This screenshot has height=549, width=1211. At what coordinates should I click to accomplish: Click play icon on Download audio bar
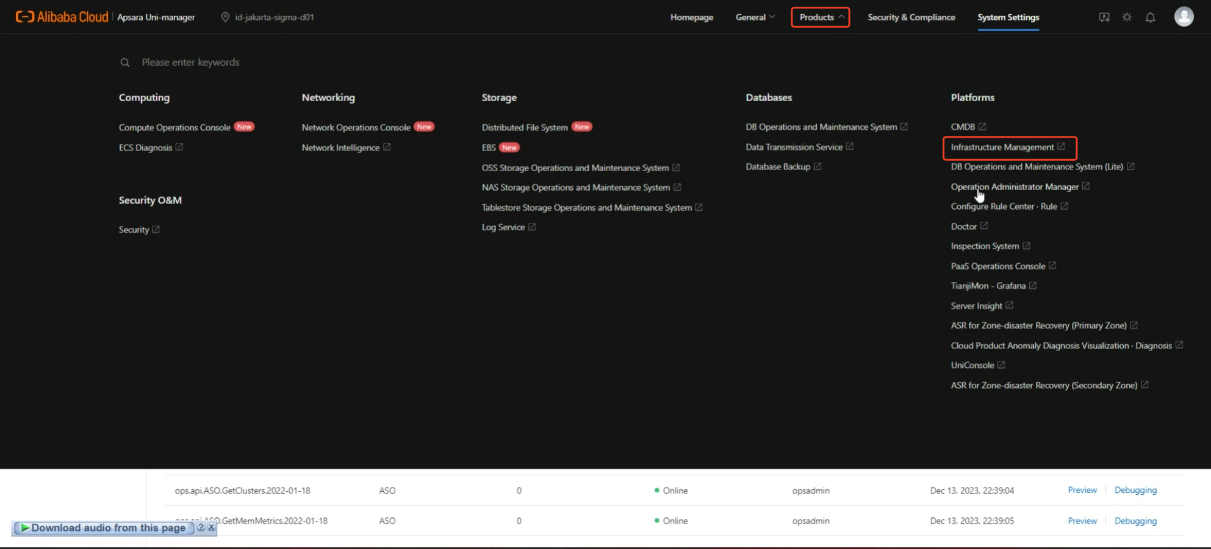pyautogui.click(x=25, y=528)
